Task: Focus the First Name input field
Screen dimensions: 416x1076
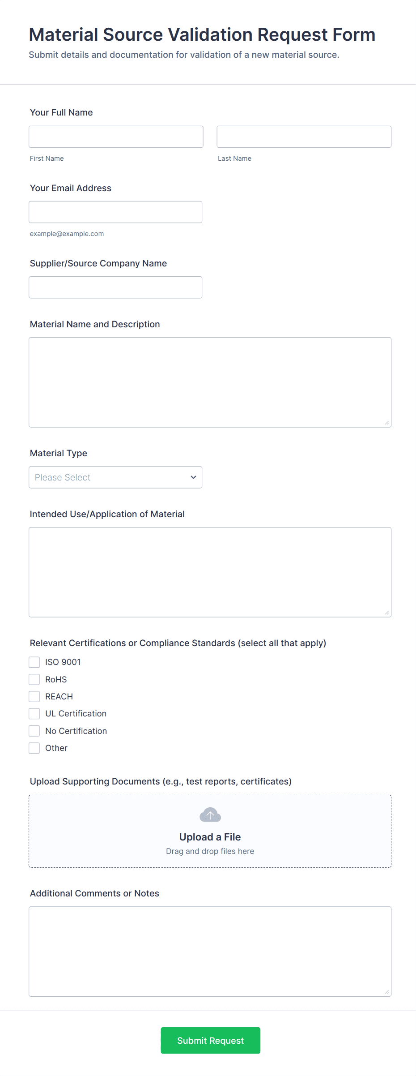Action: [x=116, y=137]
